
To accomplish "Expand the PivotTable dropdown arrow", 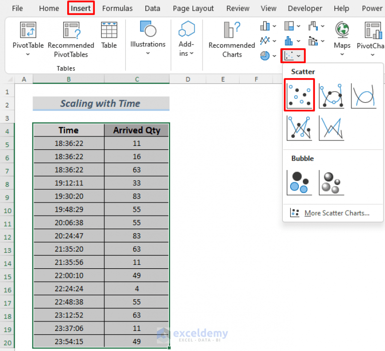I will (28, 54).
